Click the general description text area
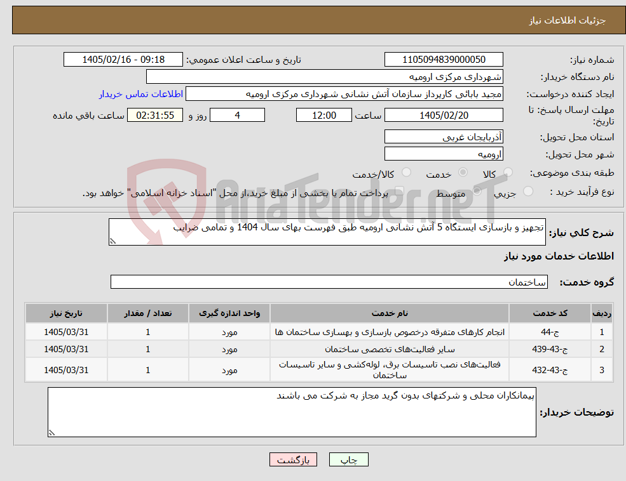Screen dimensions: 626x481 pos(327,232)
